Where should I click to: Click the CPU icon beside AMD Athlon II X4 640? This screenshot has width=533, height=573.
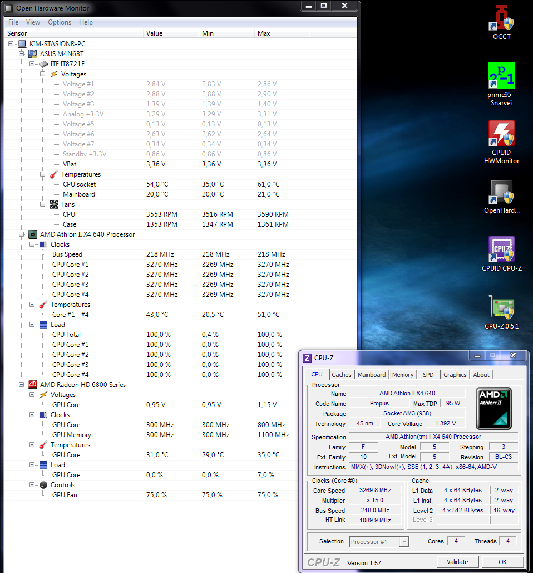33,234
